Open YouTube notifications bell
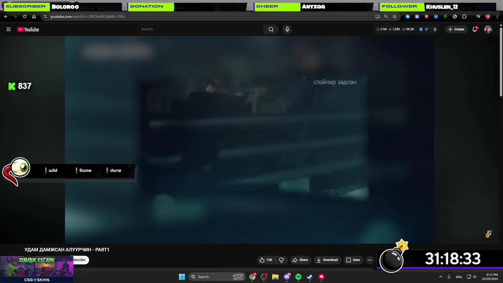This screenshot has width=503, height=283. (x=475, y=29)
